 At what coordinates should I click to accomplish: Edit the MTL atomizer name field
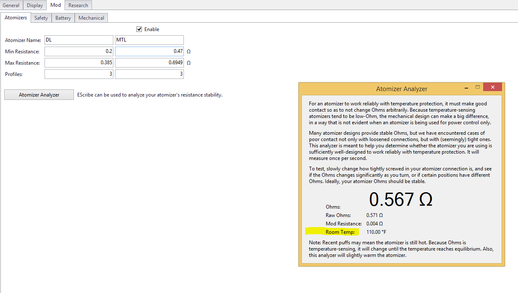tap(149, 40)
